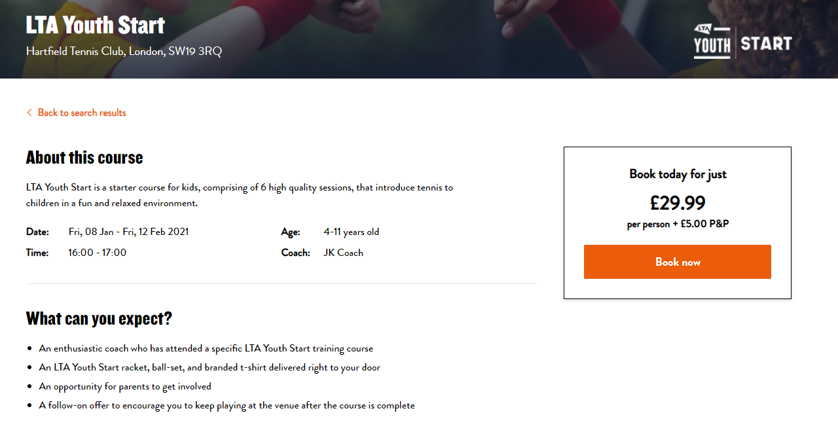Click the racket and ball-set bullet point
838x432 pixels.
click(x=209, y=368)
